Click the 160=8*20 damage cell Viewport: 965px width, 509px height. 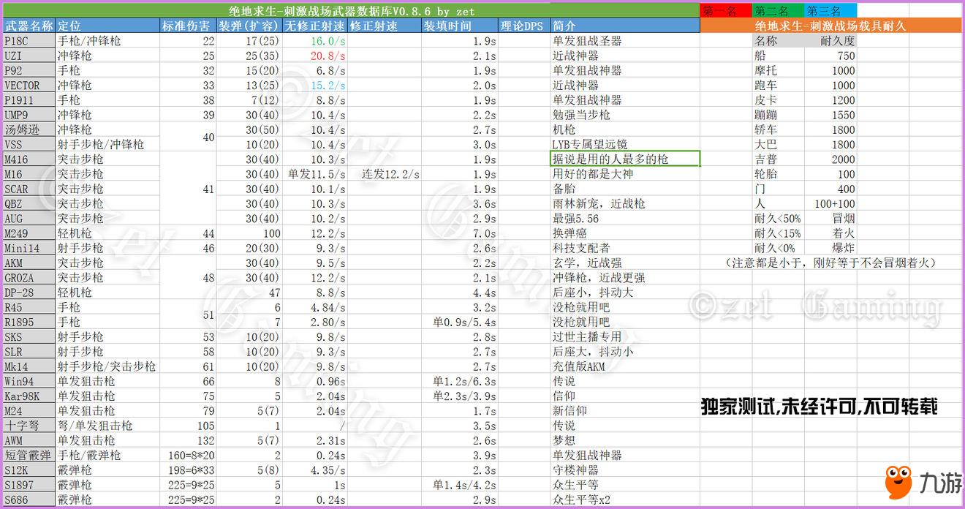[x=189, y=455]
